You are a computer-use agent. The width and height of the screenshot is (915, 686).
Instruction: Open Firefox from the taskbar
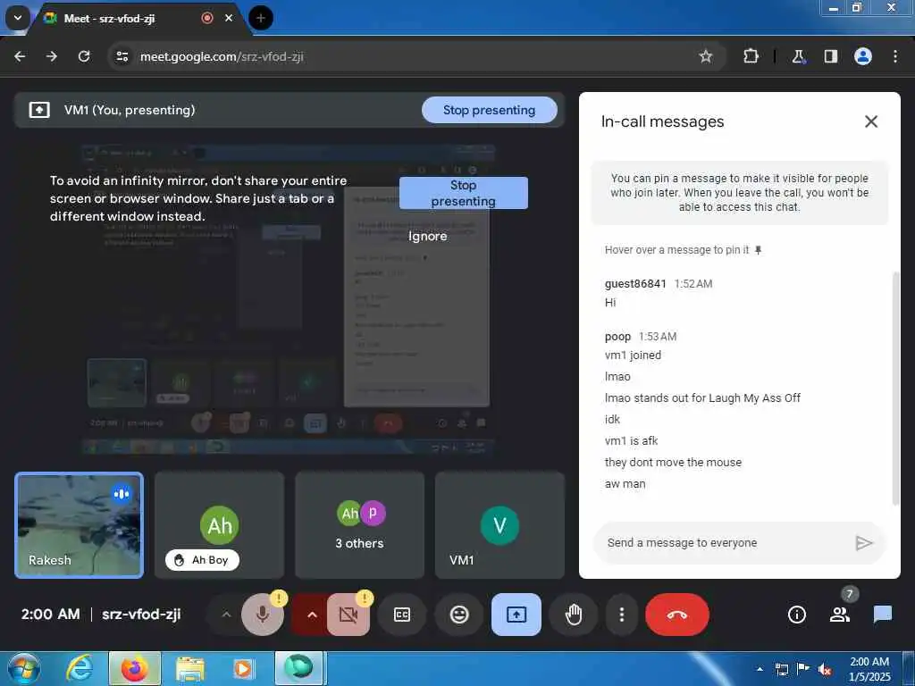click(x=135, y=668)
